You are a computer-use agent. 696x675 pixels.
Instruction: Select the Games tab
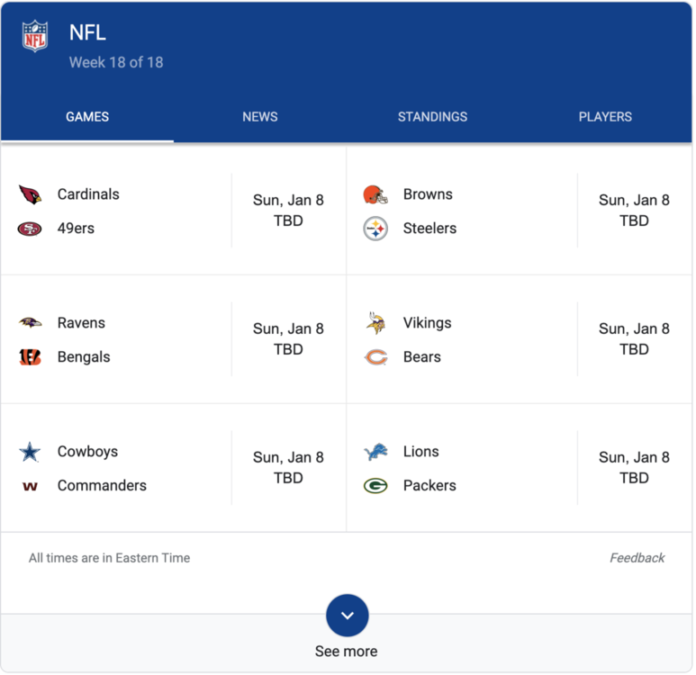click(x=87, y=117)
